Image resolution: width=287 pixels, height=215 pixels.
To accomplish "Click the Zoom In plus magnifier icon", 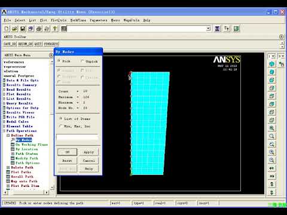I will click(271, 152).
